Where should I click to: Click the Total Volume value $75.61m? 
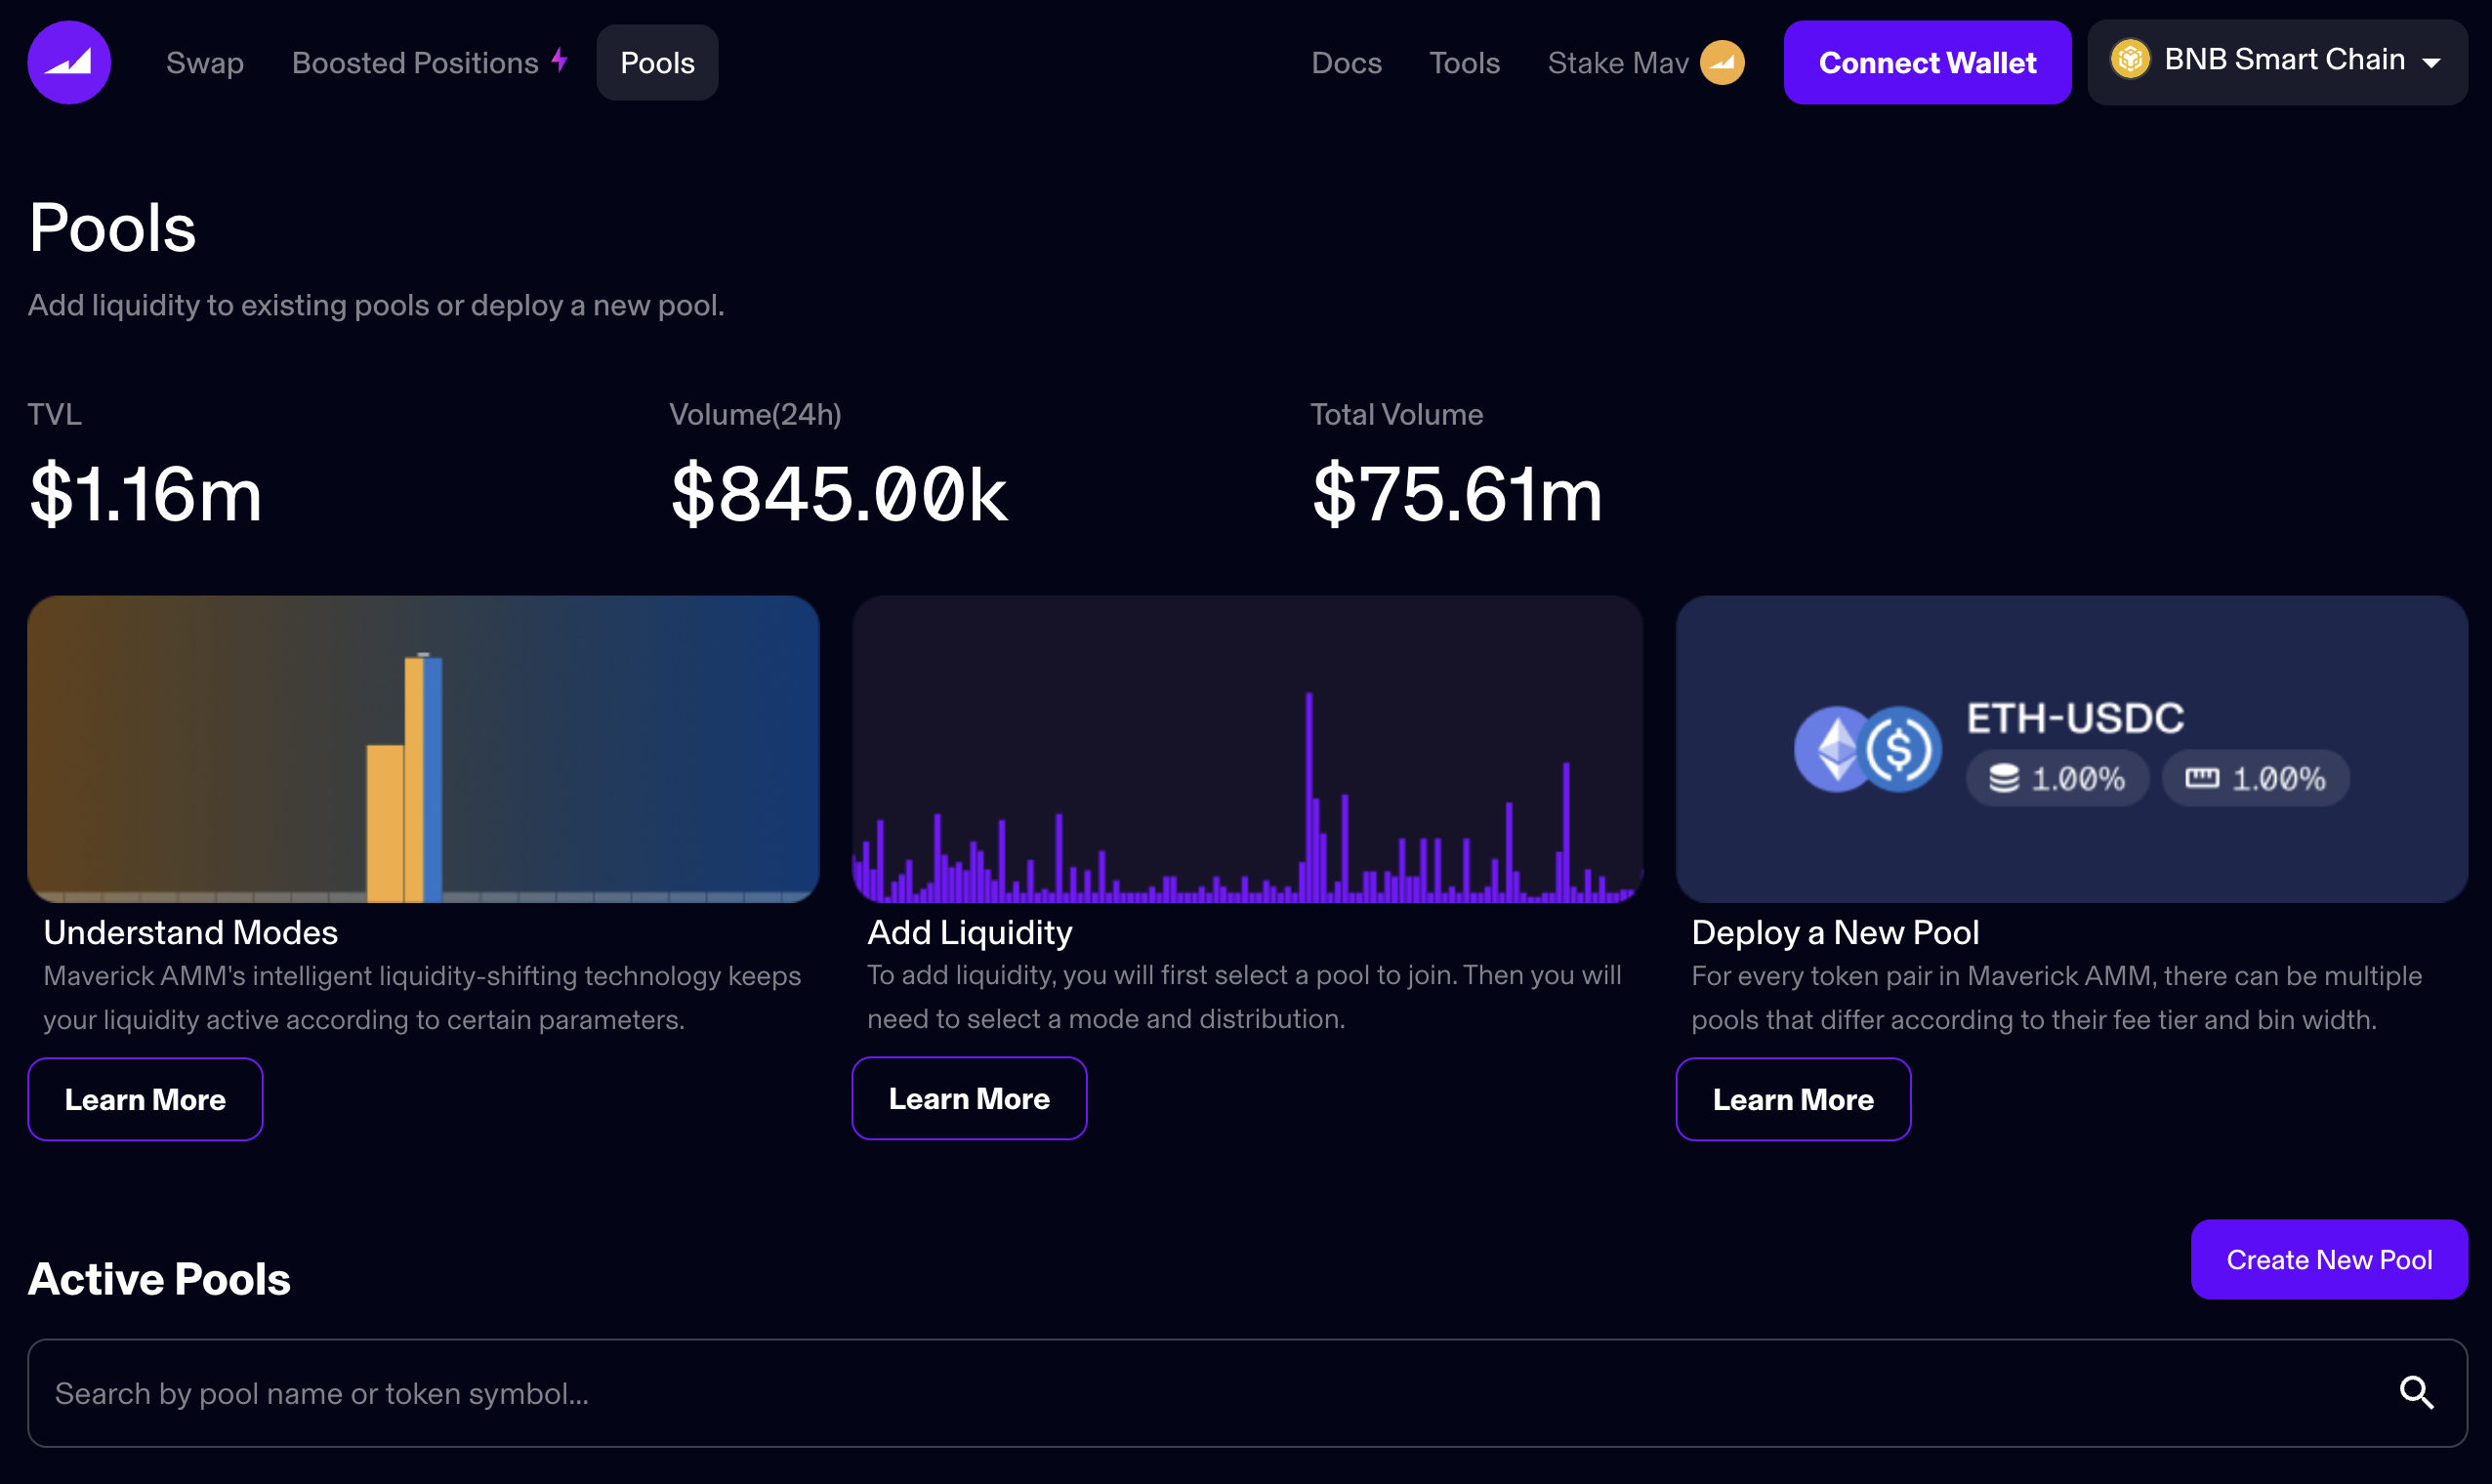tap(1457, 493)
